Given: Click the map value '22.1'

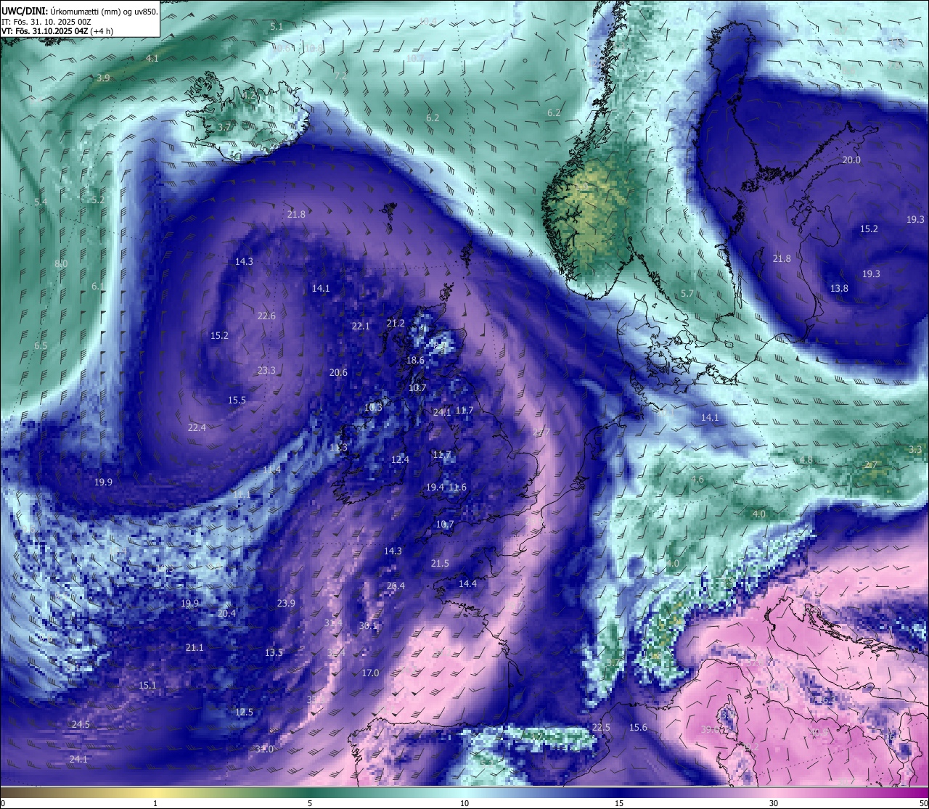Looking at the screenshot, I should [x=361, y=326].
